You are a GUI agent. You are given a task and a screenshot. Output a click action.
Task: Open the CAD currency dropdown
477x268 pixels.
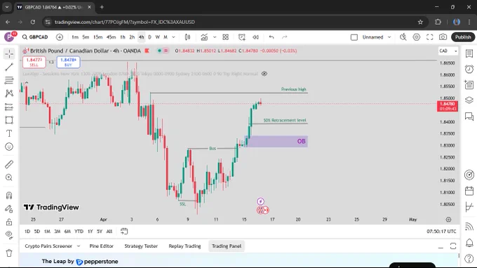(448, 51)
